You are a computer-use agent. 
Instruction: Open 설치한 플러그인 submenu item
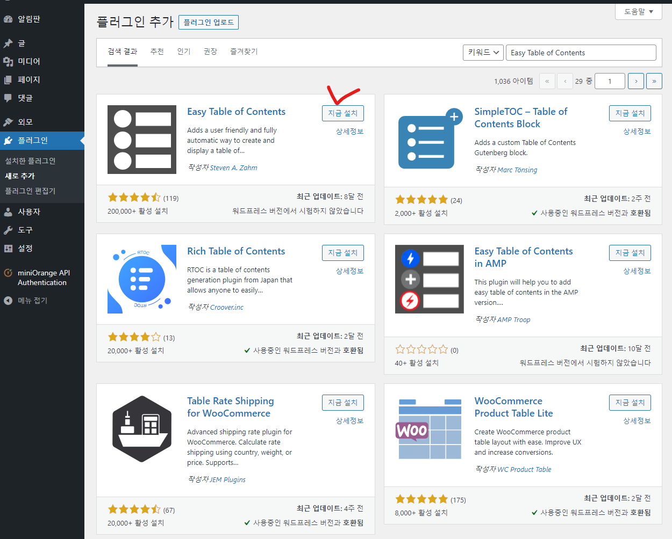pos(30,161)
